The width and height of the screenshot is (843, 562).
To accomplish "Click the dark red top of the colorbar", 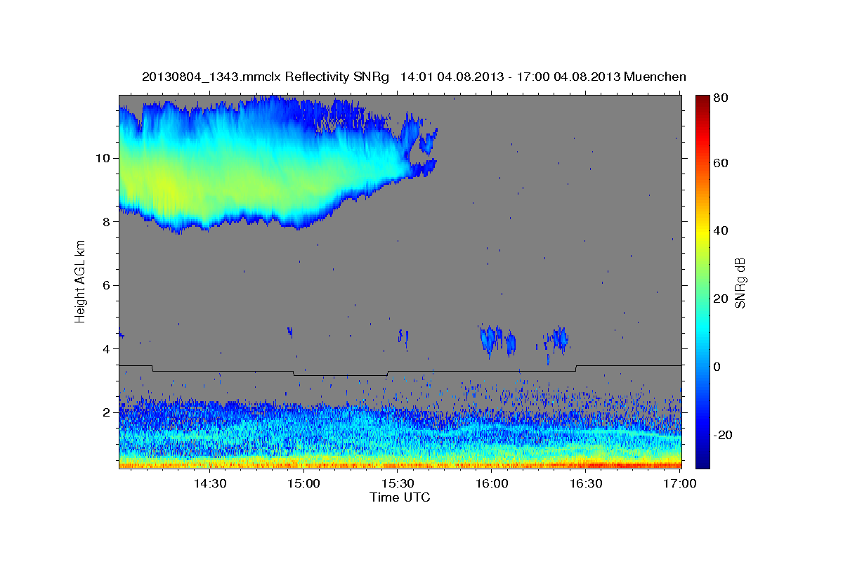I will 702,100.
